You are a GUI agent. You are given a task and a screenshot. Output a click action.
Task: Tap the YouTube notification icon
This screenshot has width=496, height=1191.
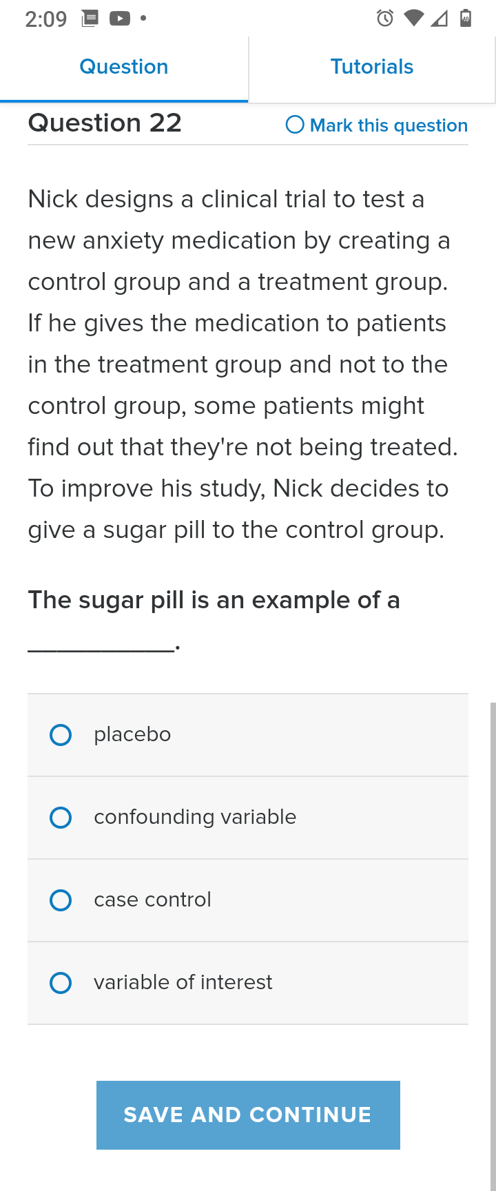tap(120, 19)
